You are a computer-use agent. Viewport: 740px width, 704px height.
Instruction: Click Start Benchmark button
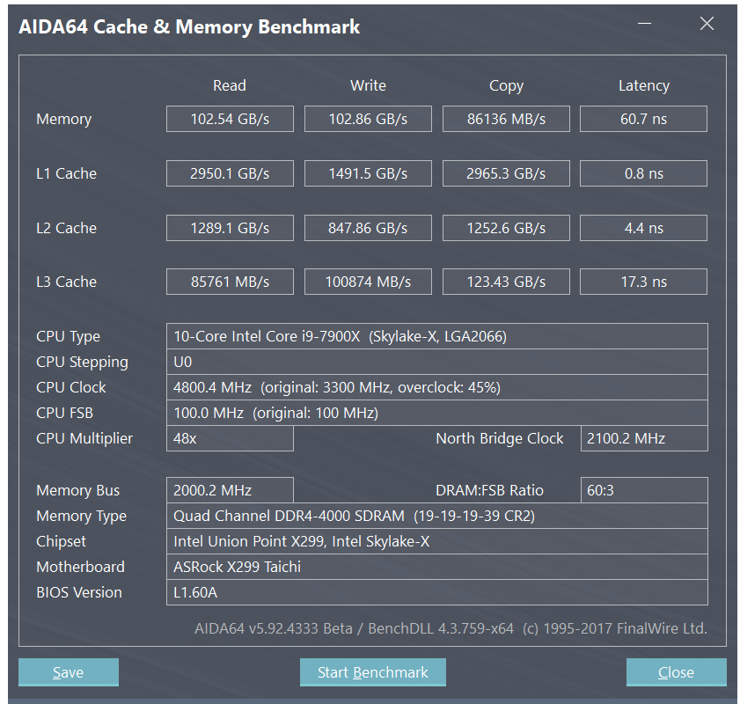point(372,672)
